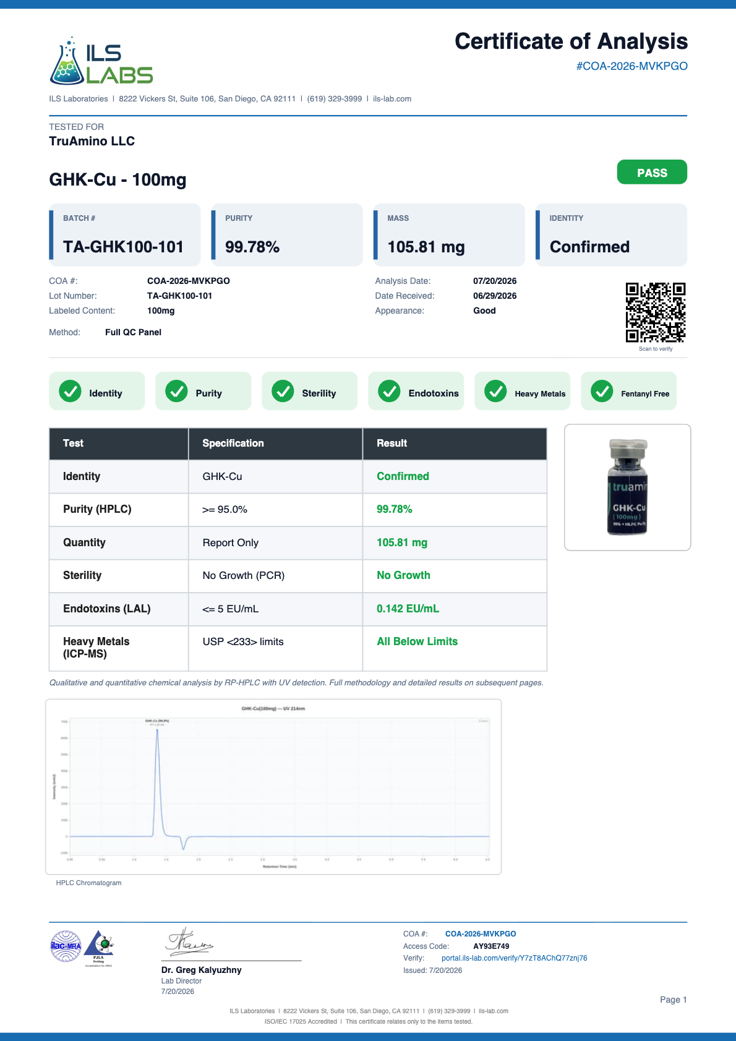The height and width of the screenshot is (1041, 736).
Task: Click the TruAmino LLC client name
Action: click(x=92, y=141)
